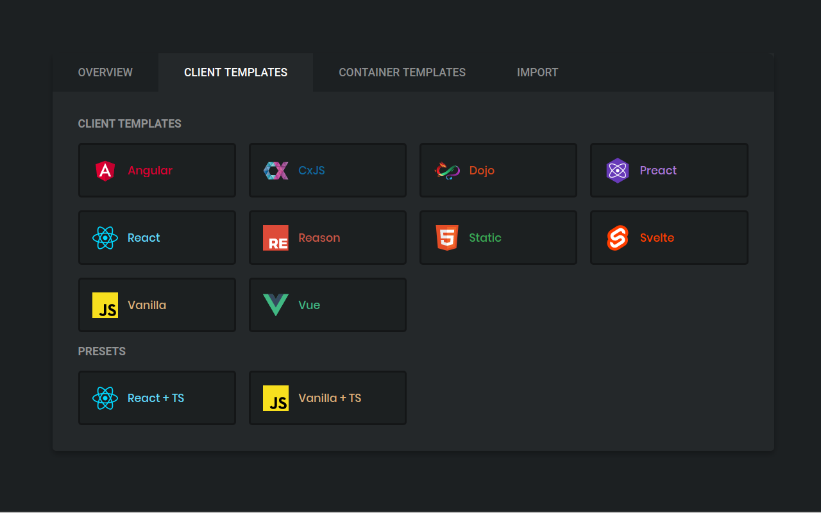
Task: Click the React + TS atom icon
Action: pyautogui.click(x=105, y=398)
